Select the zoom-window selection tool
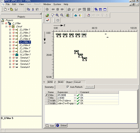The width and height of the screenshot is (140, 133). point(53,15)
